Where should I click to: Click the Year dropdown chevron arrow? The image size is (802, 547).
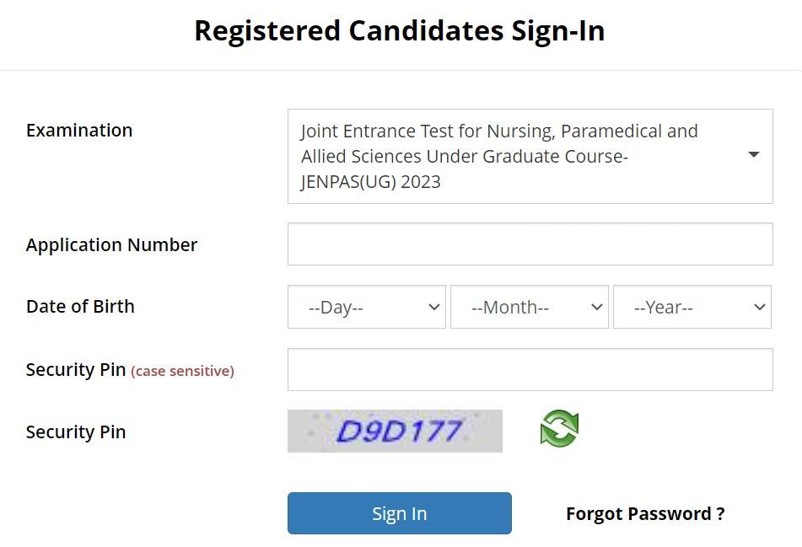760,307
